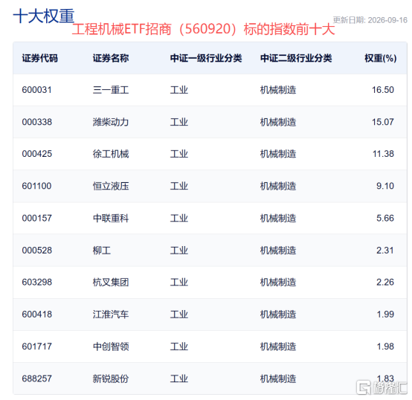412x400 pixels.
Task: Click the 十大权重 section heading
Action: pos(44,16)
